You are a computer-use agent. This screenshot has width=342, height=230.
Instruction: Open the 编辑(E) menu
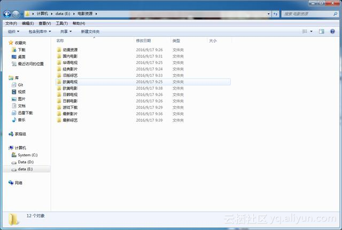click(x=28, y=23)
